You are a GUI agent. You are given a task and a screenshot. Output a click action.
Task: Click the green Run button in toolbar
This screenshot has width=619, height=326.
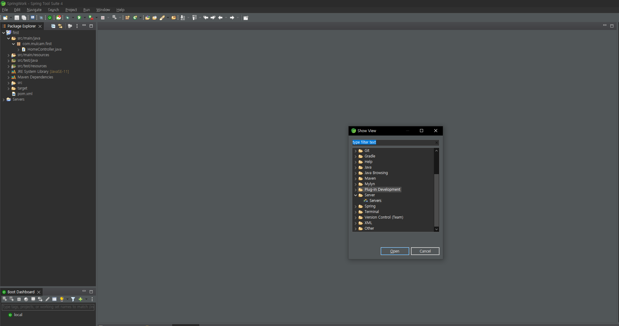click(x=79, y=18)
